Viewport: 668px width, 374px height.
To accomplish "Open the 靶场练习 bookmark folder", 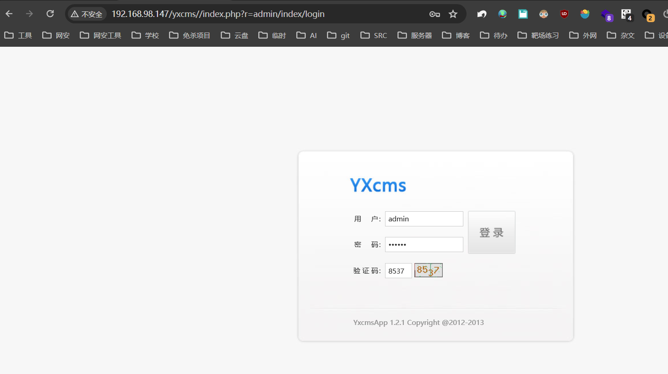I will tap(538, 35).
